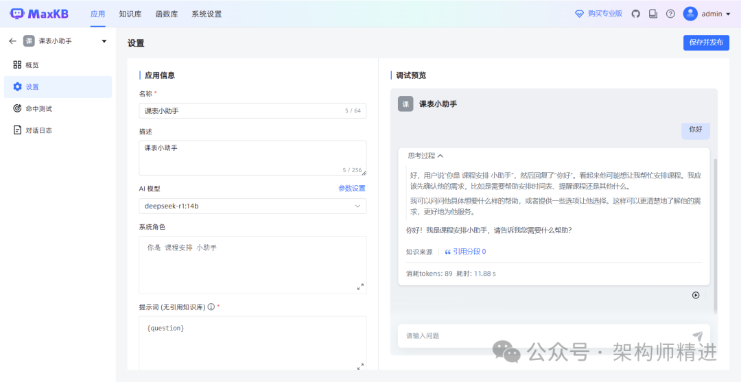Image resolution: width=741 pixels, height=382 pixels.
Task: Switch to the 知识库 tab
Action: click(130, 14)
